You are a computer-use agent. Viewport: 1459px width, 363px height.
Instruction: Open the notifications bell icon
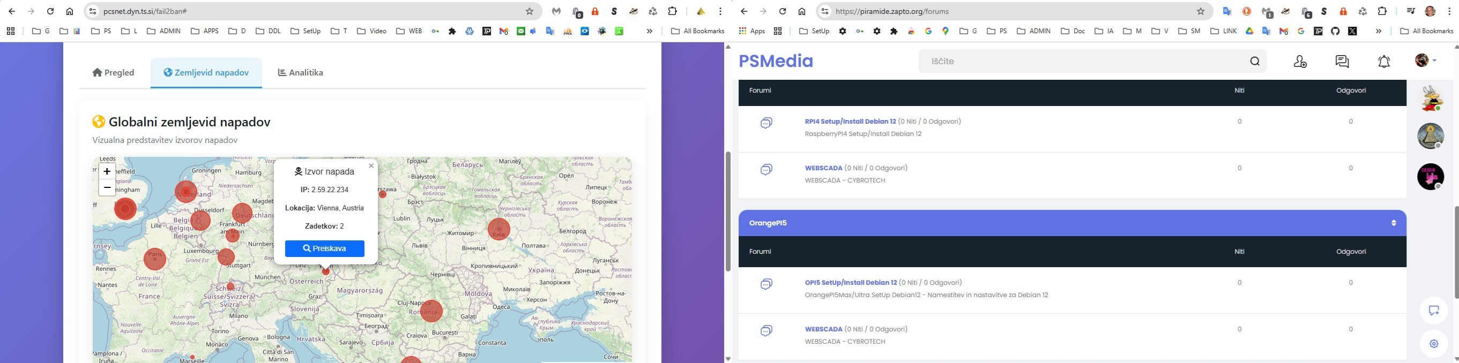(x=1383, y=61)
